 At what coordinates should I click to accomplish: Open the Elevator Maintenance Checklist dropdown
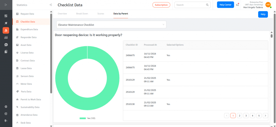(x=111, y=25)
